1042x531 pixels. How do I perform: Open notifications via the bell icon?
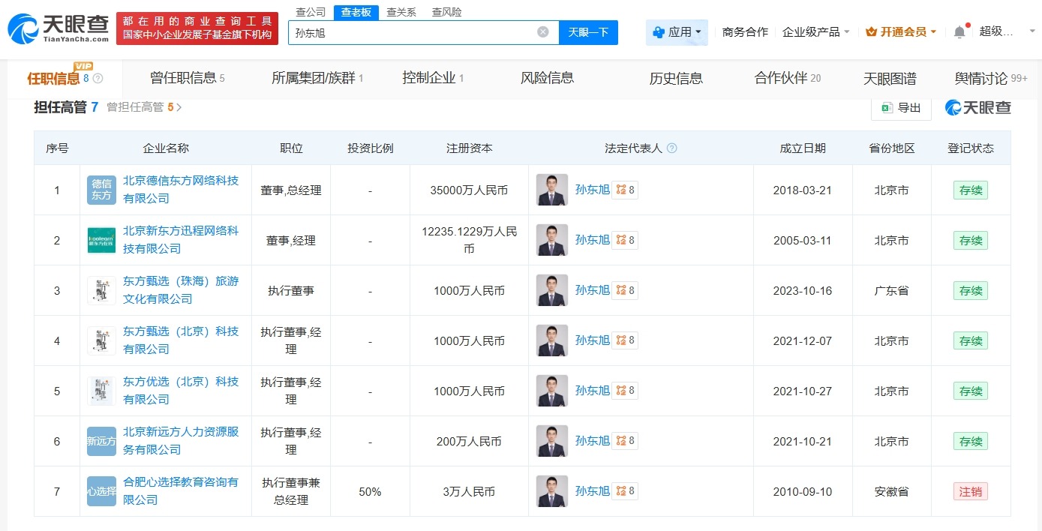959,31
